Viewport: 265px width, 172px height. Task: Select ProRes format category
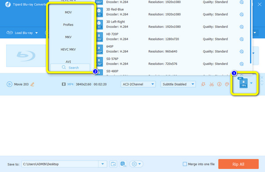click(68, 25)
